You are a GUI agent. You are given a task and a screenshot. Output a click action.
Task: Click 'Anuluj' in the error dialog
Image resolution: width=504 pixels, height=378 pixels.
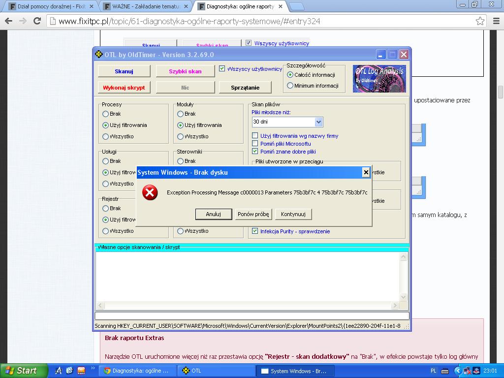214,214
